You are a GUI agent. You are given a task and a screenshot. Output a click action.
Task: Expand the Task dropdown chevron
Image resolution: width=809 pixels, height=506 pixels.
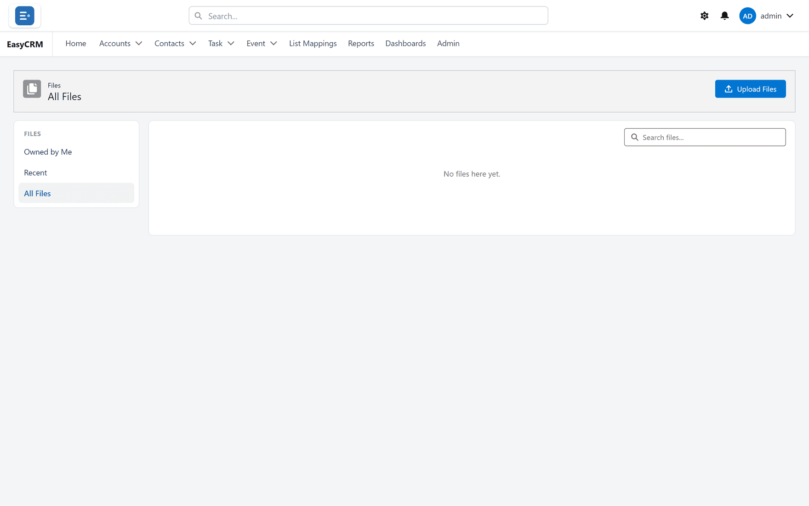[x=231, y=43]
